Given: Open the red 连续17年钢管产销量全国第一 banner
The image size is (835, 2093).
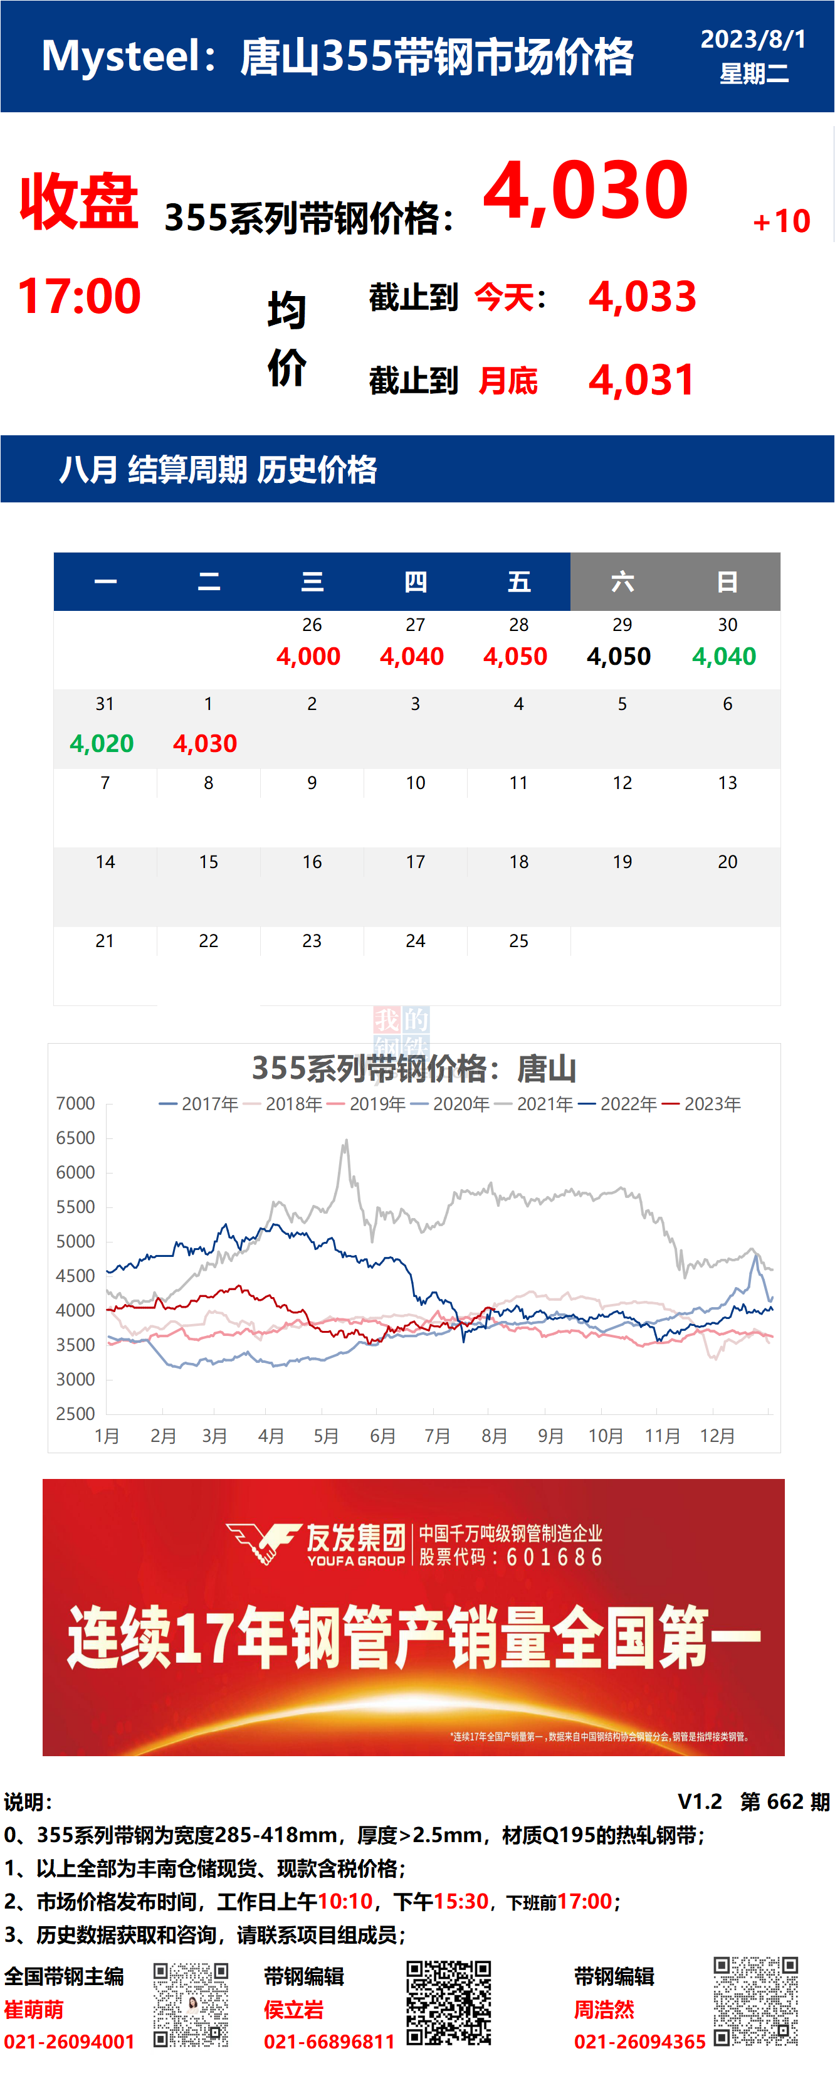Looking at the screenshot, I should click(414, 1617).
